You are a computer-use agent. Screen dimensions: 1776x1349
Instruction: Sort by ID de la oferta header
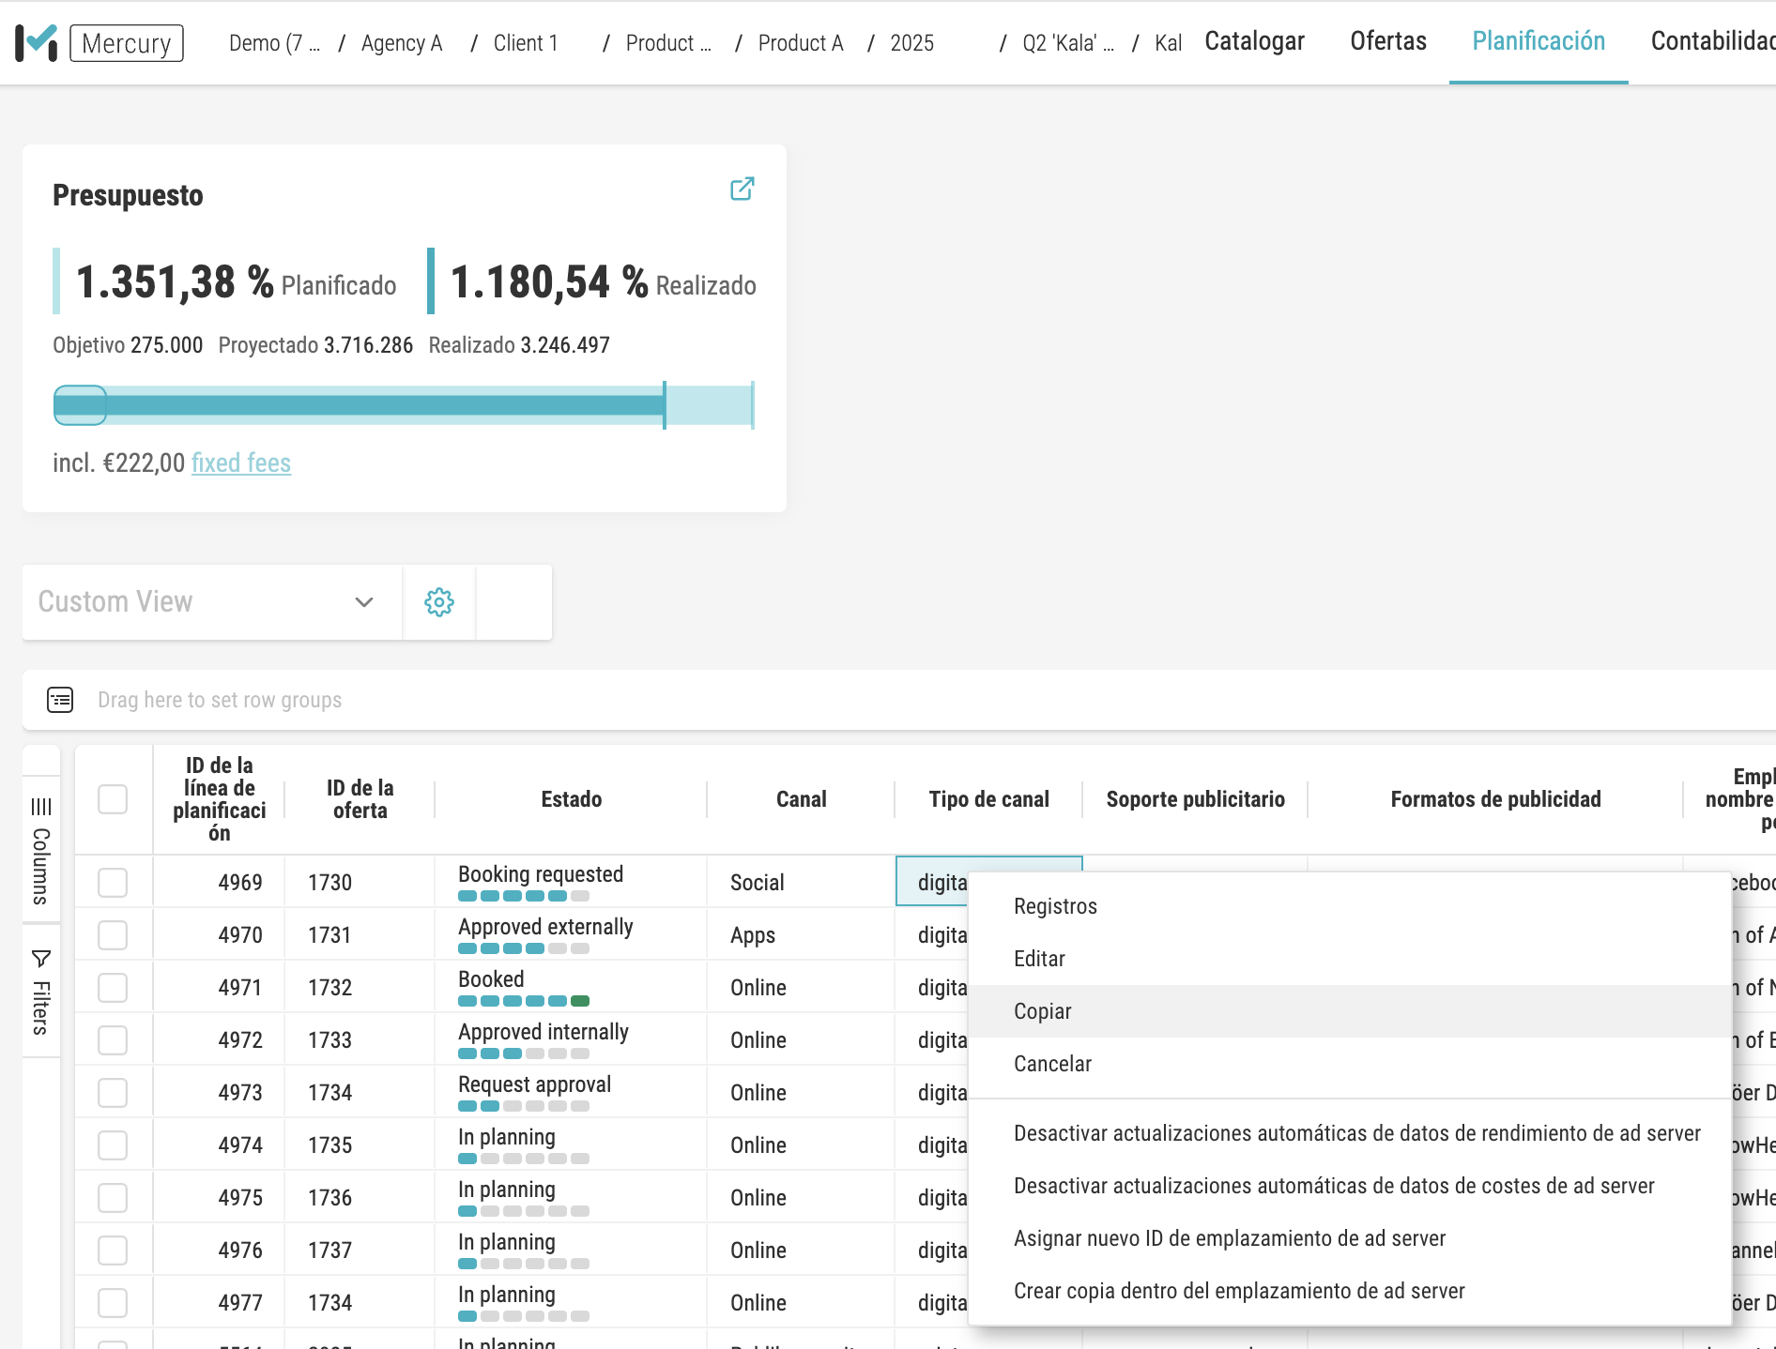coord(360,799)
